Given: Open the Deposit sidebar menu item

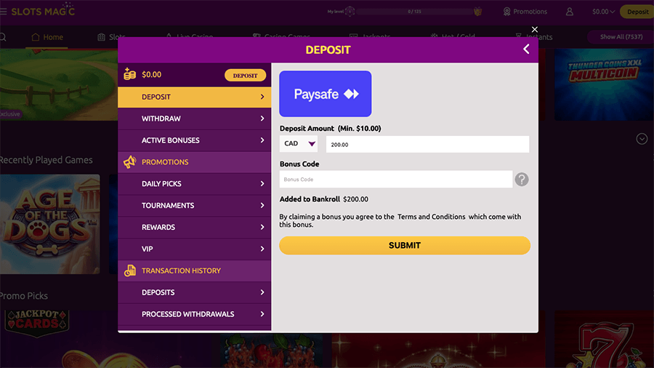Looking at the screenshot, I should coord(194,97).
